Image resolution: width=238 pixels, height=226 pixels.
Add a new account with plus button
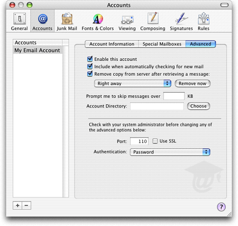click(x=17, y=205)
